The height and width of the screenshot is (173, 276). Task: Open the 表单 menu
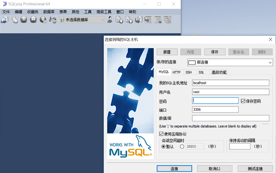pos(63,12)
